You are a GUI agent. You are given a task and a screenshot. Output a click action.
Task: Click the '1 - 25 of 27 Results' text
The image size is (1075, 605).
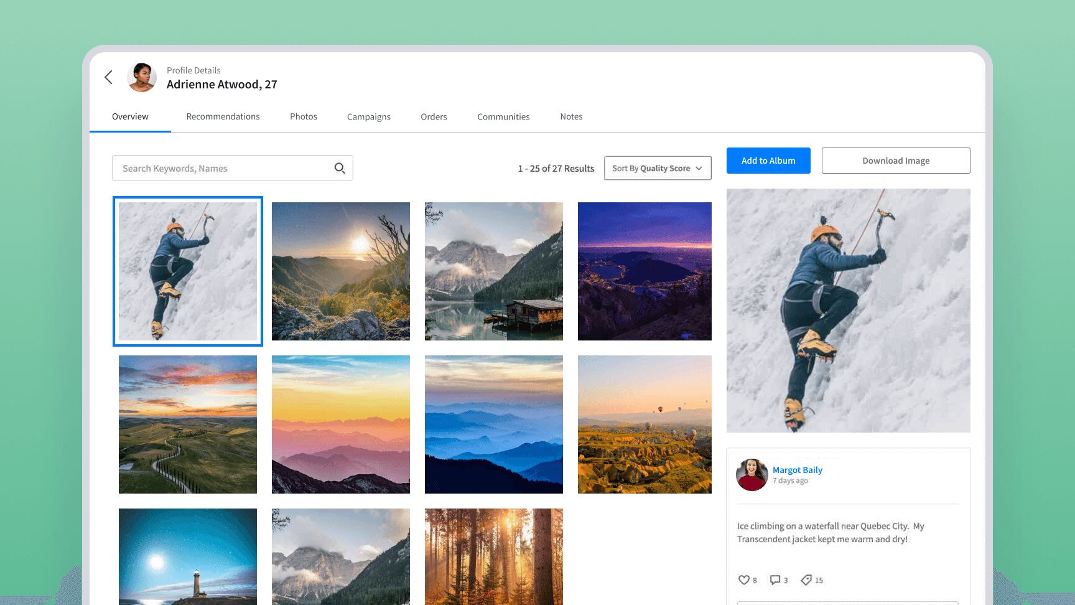556,169
